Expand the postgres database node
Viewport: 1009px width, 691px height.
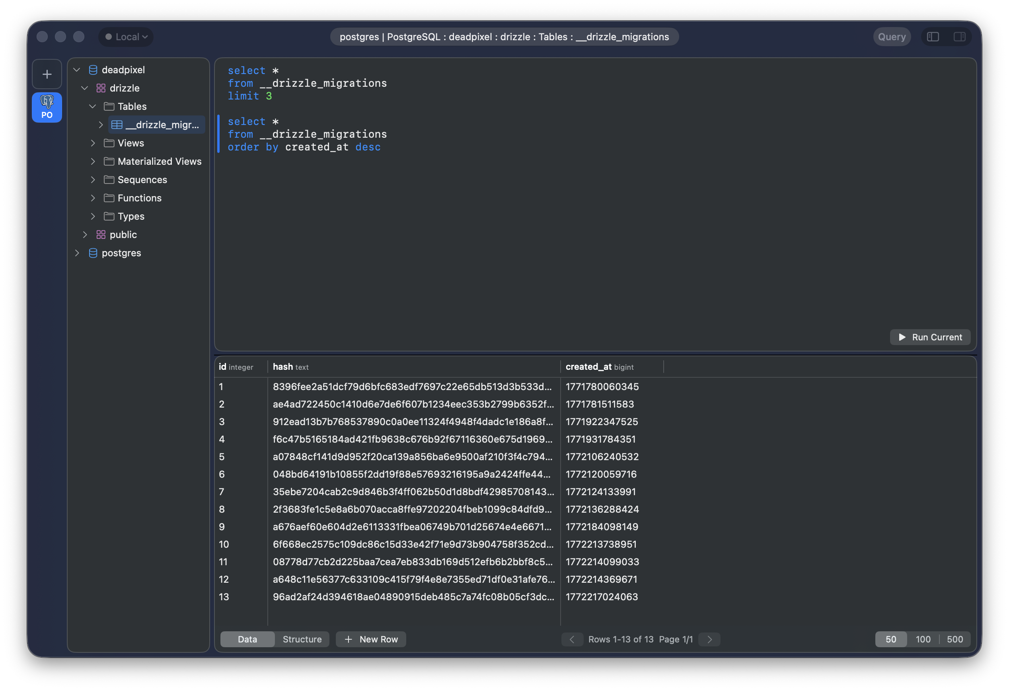(x=77, y=253)
